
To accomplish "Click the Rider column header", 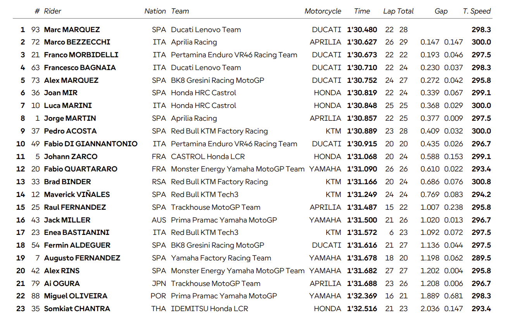I will tap(52, 11).
